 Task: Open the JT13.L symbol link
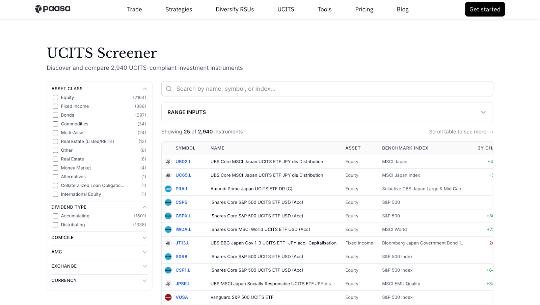182,243
